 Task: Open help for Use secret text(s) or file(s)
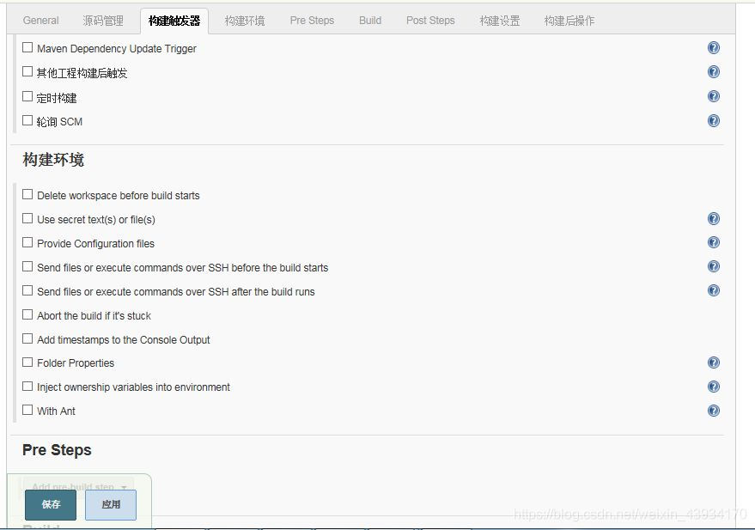pyautogui.click(x=714, y=218)
